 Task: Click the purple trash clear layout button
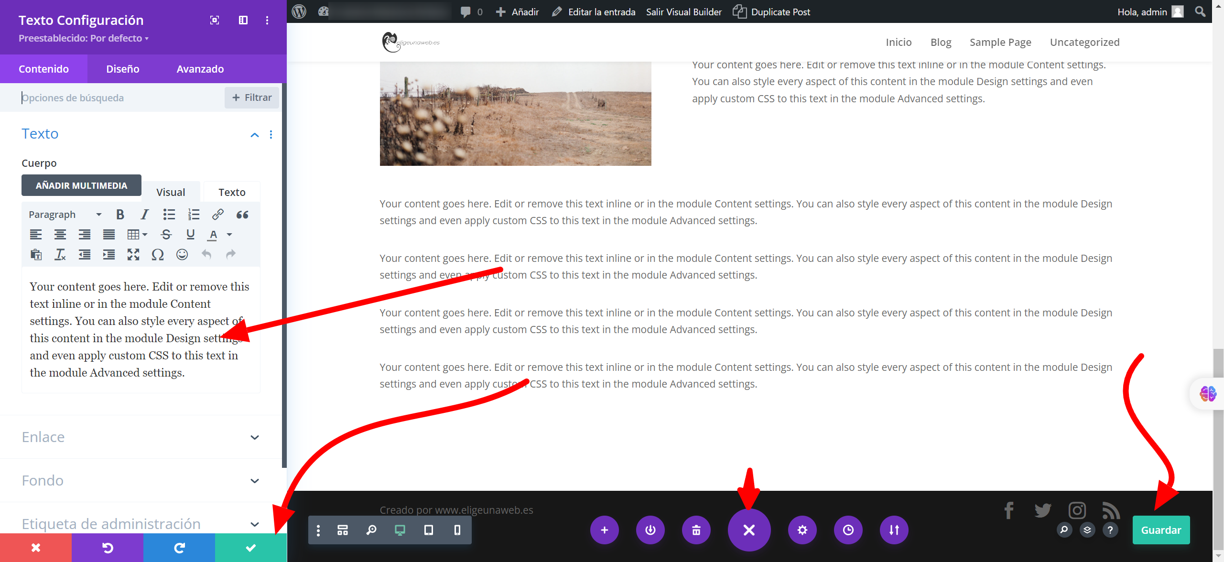[696, 530]
